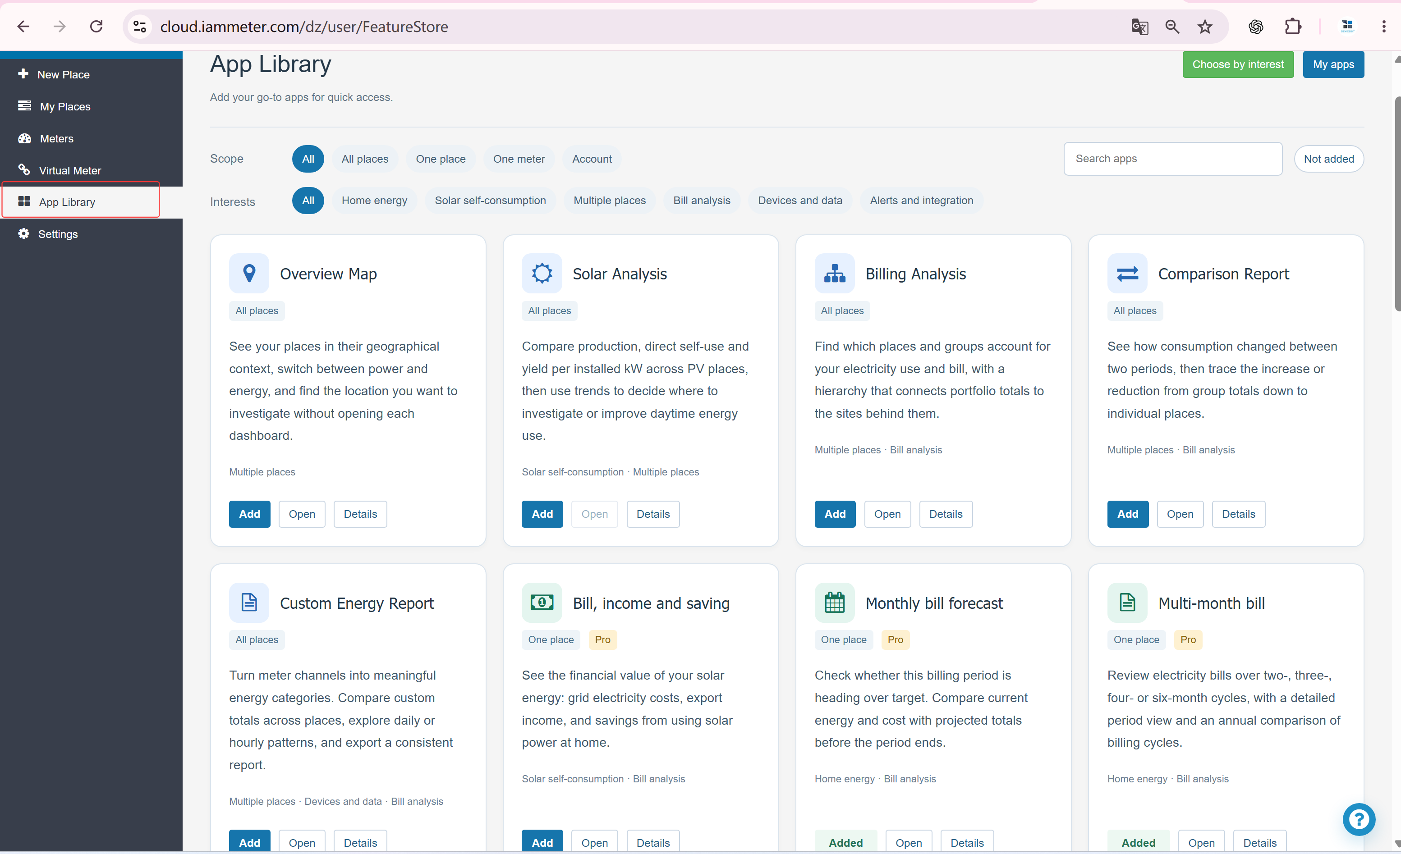
Task: Open Virtual Meter in sidebar
Action: pos(91,170)
